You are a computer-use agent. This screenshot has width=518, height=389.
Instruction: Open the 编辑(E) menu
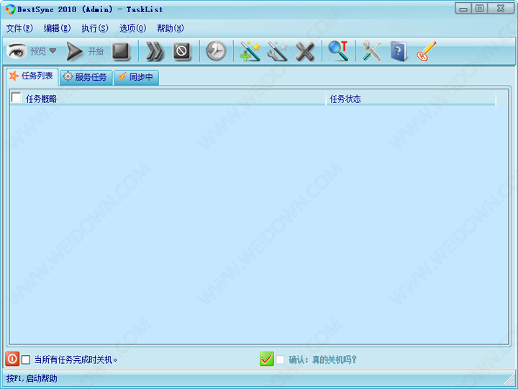(57, 28)
